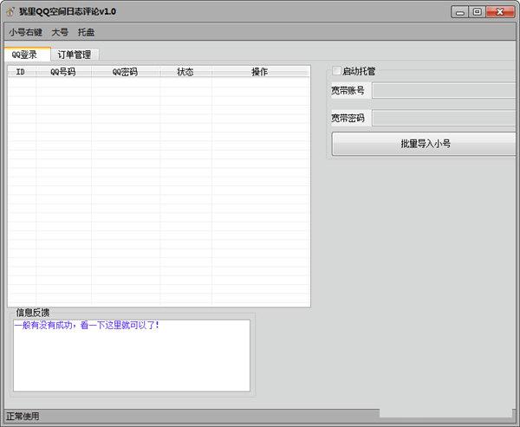Click the 状态 column header

click(x=185, y=72)
